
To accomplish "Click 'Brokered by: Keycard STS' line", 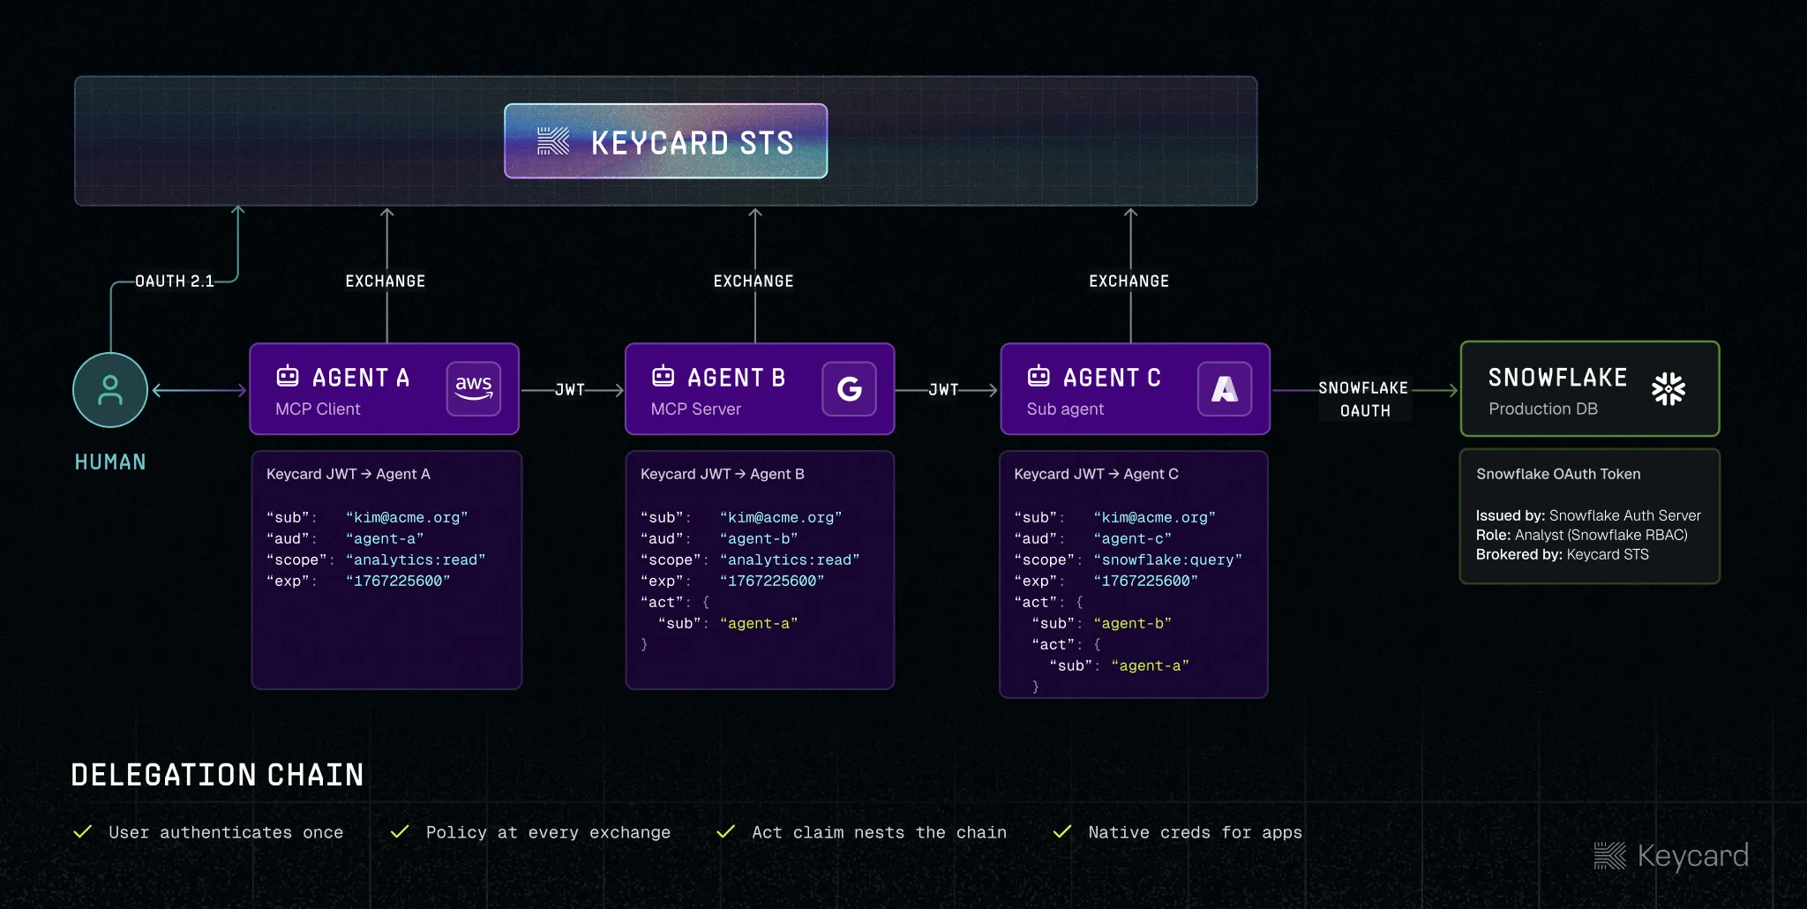I will tap(1563, 554).
